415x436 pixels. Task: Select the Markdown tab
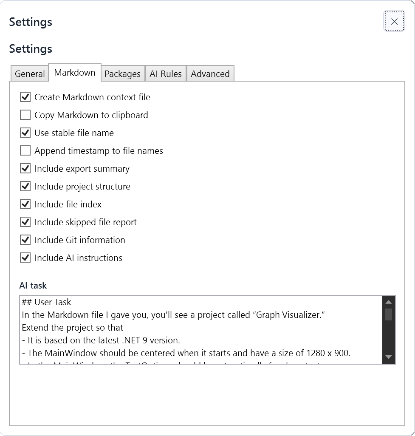[x=75, y=73]
